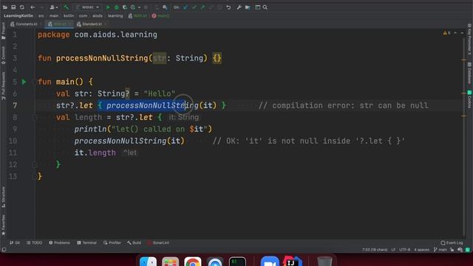Click the warnings indicator in editor corner
Image resolution: width=473 pixels, height=266 pixels.
[446, 33]
